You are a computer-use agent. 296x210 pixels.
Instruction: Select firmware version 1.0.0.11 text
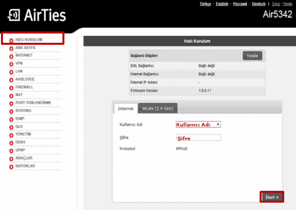(205, 90)
